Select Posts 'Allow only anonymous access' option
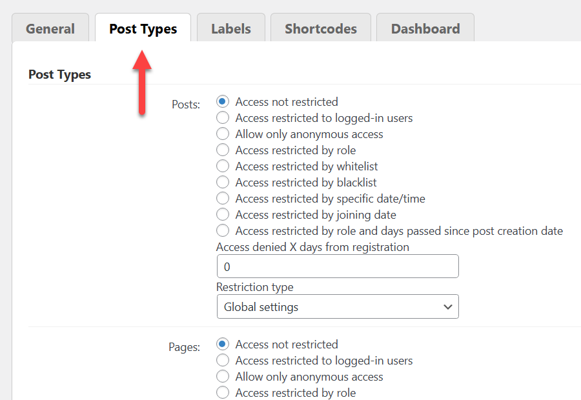This screenshot has height=400, width=581. [223, 134]
